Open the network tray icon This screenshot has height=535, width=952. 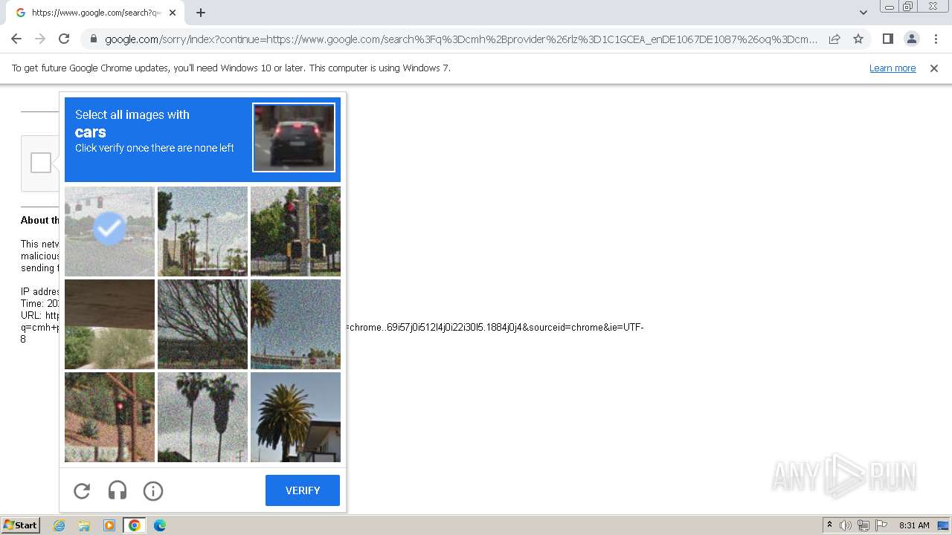tap(863, 525)
